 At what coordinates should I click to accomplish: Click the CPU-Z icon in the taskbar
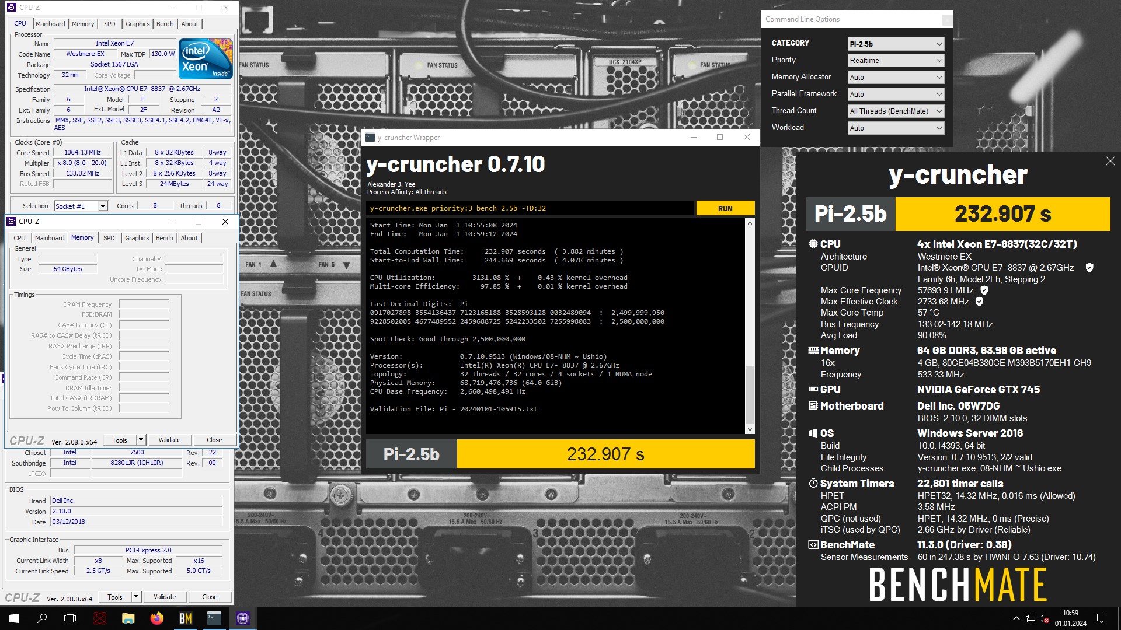pos(243,618)
